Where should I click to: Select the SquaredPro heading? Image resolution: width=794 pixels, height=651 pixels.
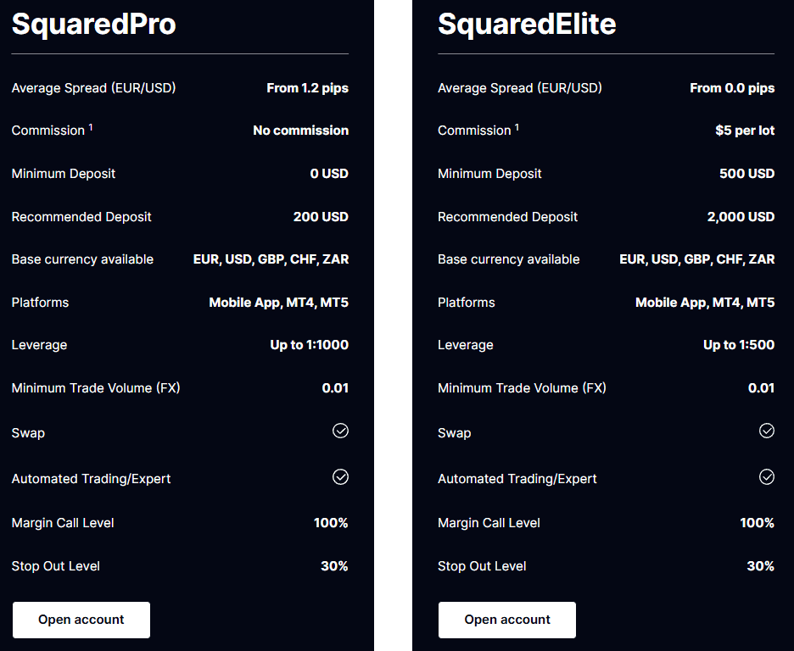coord(93,25)
